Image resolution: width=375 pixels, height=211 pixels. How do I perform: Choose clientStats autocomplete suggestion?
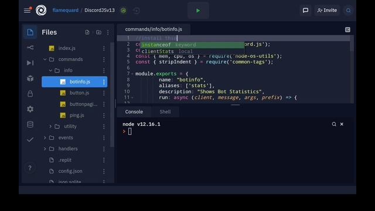coord(192,51)
